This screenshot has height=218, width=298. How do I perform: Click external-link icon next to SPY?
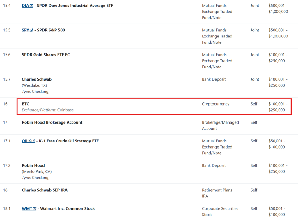tap(31, 30)
